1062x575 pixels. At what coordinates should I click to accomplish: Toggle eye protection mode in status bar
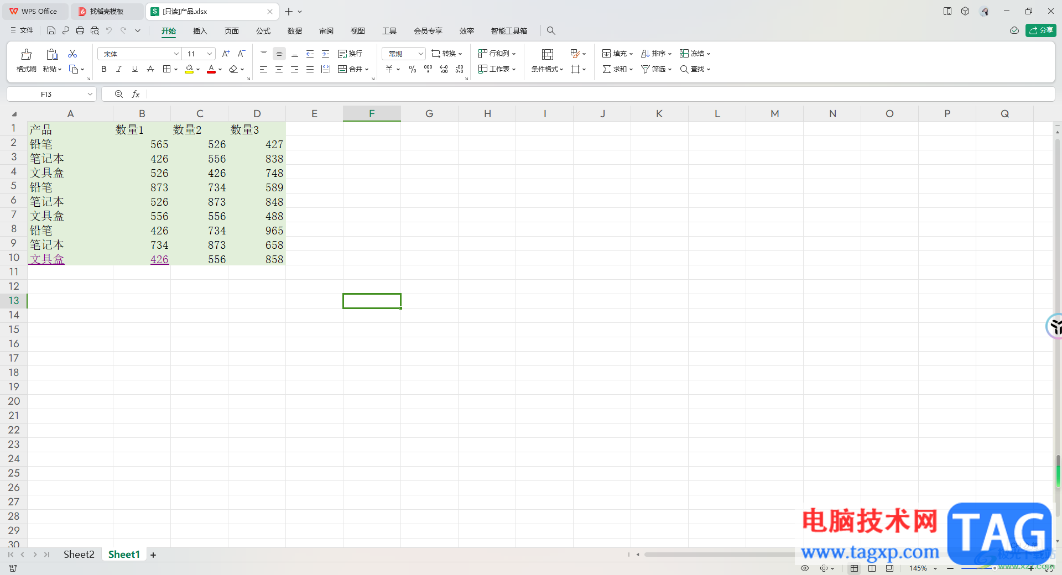[x=805, y=568]
